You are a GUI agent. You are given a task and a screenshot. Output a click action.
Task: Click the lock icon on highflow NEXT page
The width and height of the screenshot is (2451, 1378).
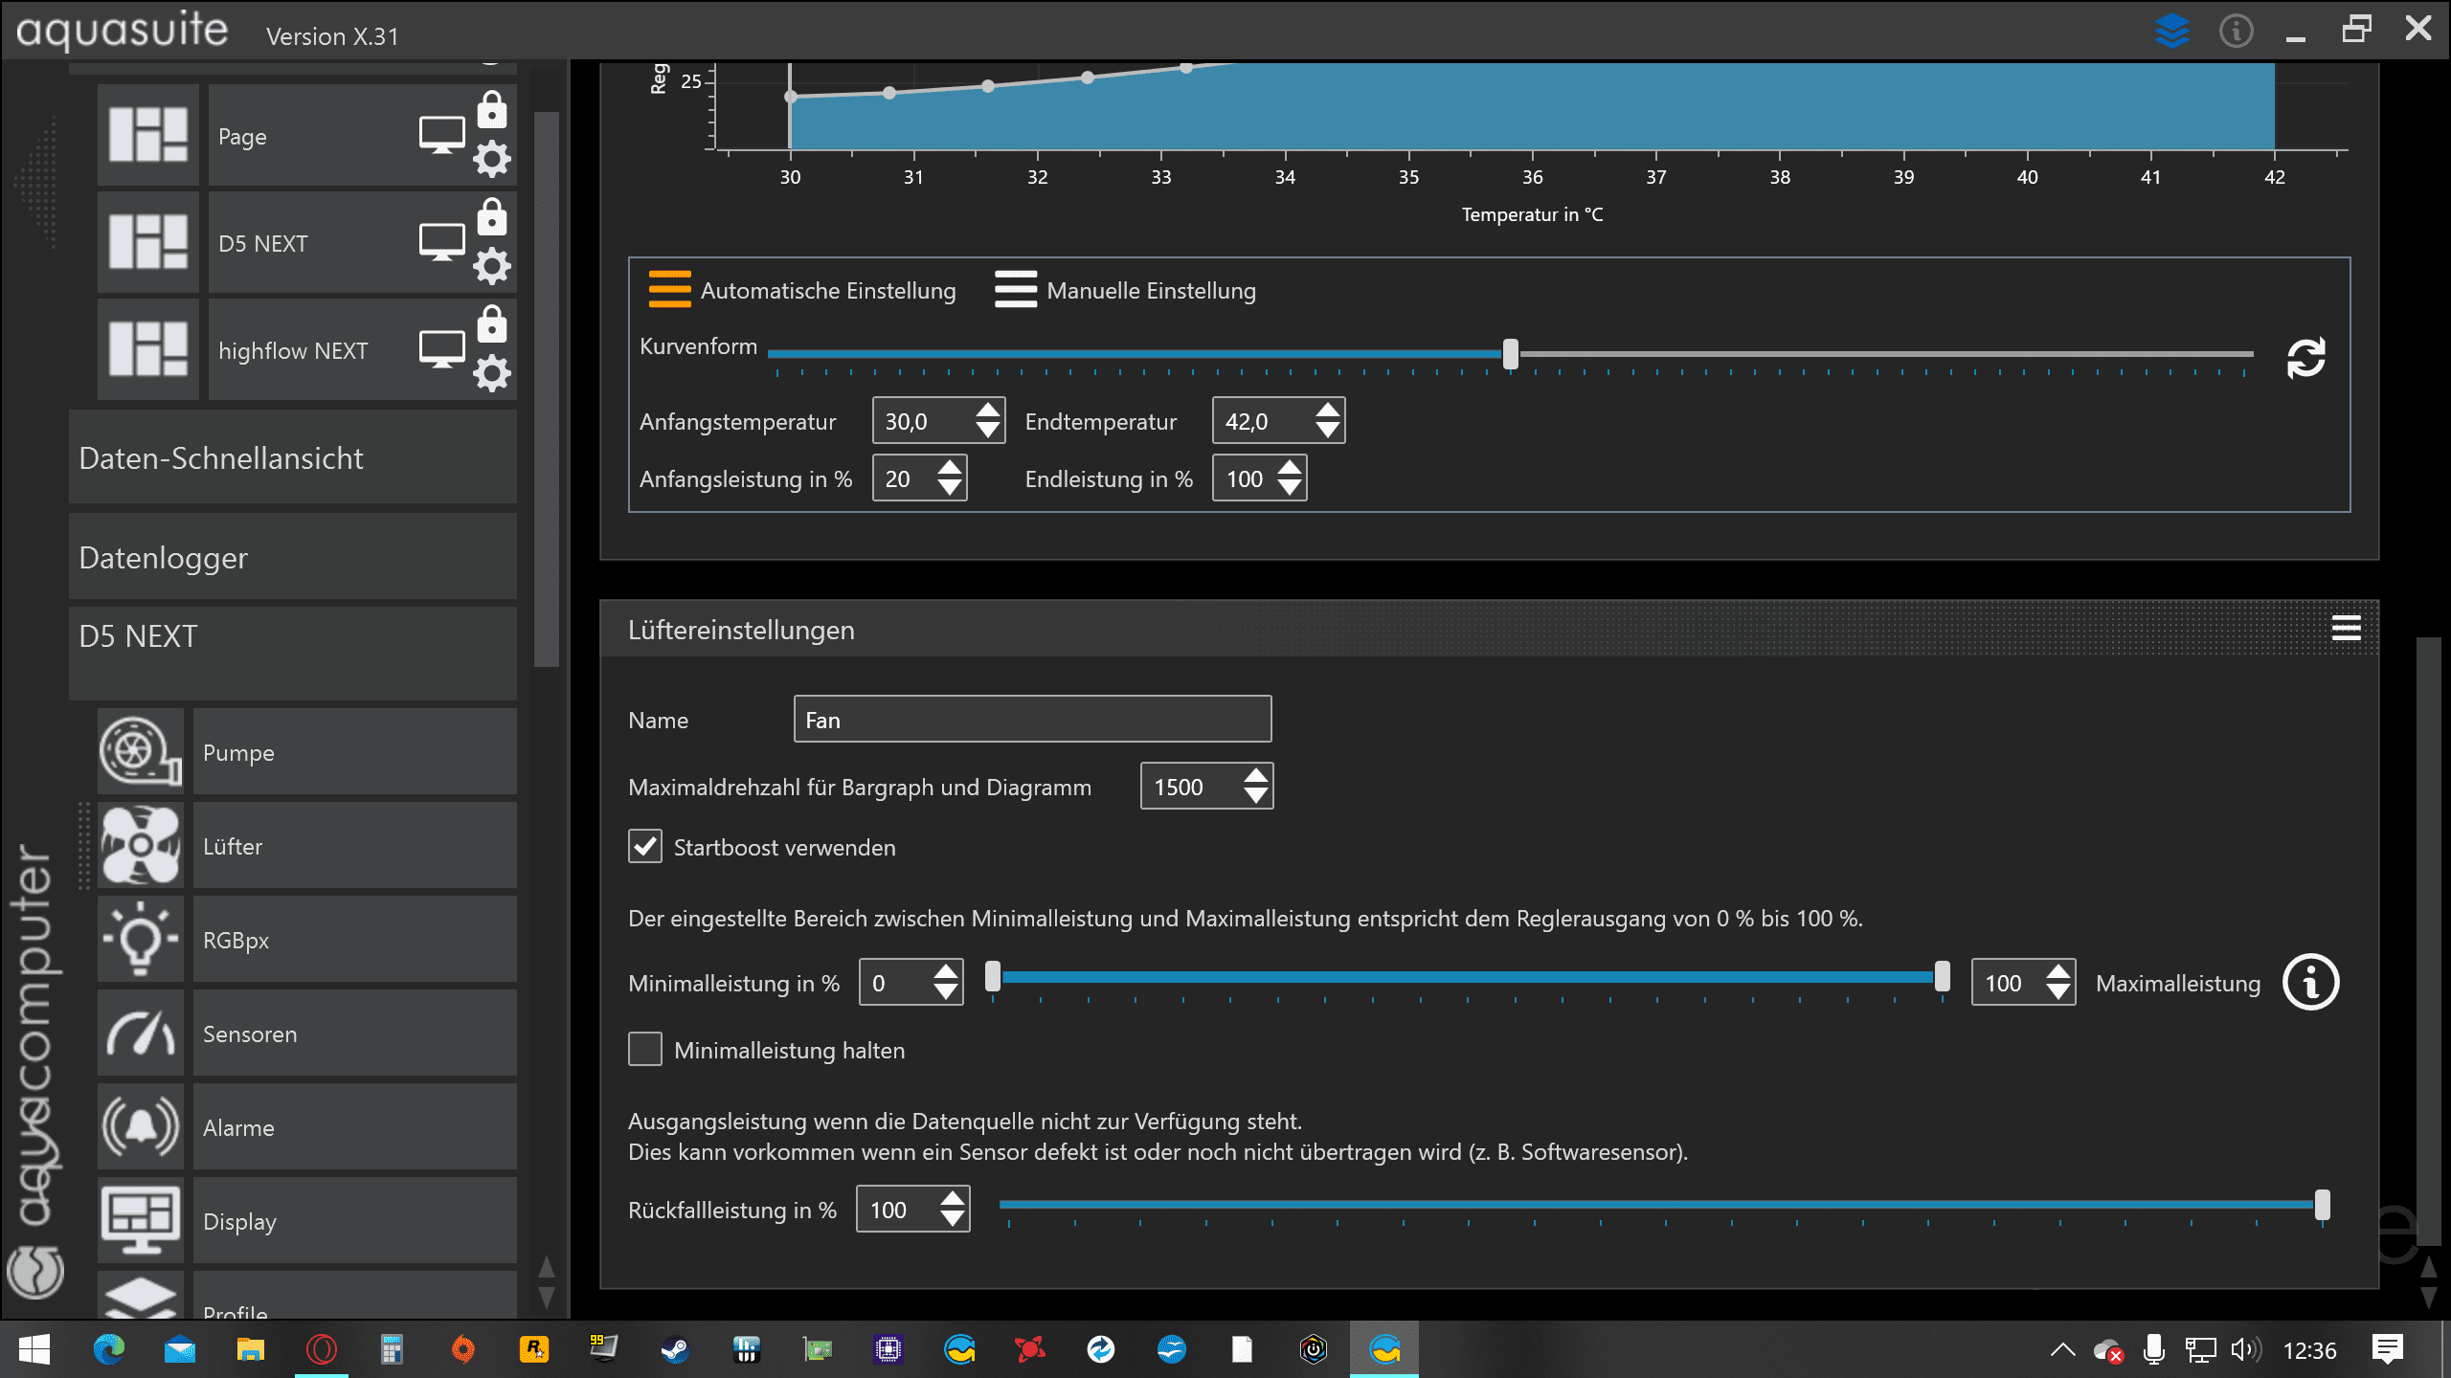point(492,325)
